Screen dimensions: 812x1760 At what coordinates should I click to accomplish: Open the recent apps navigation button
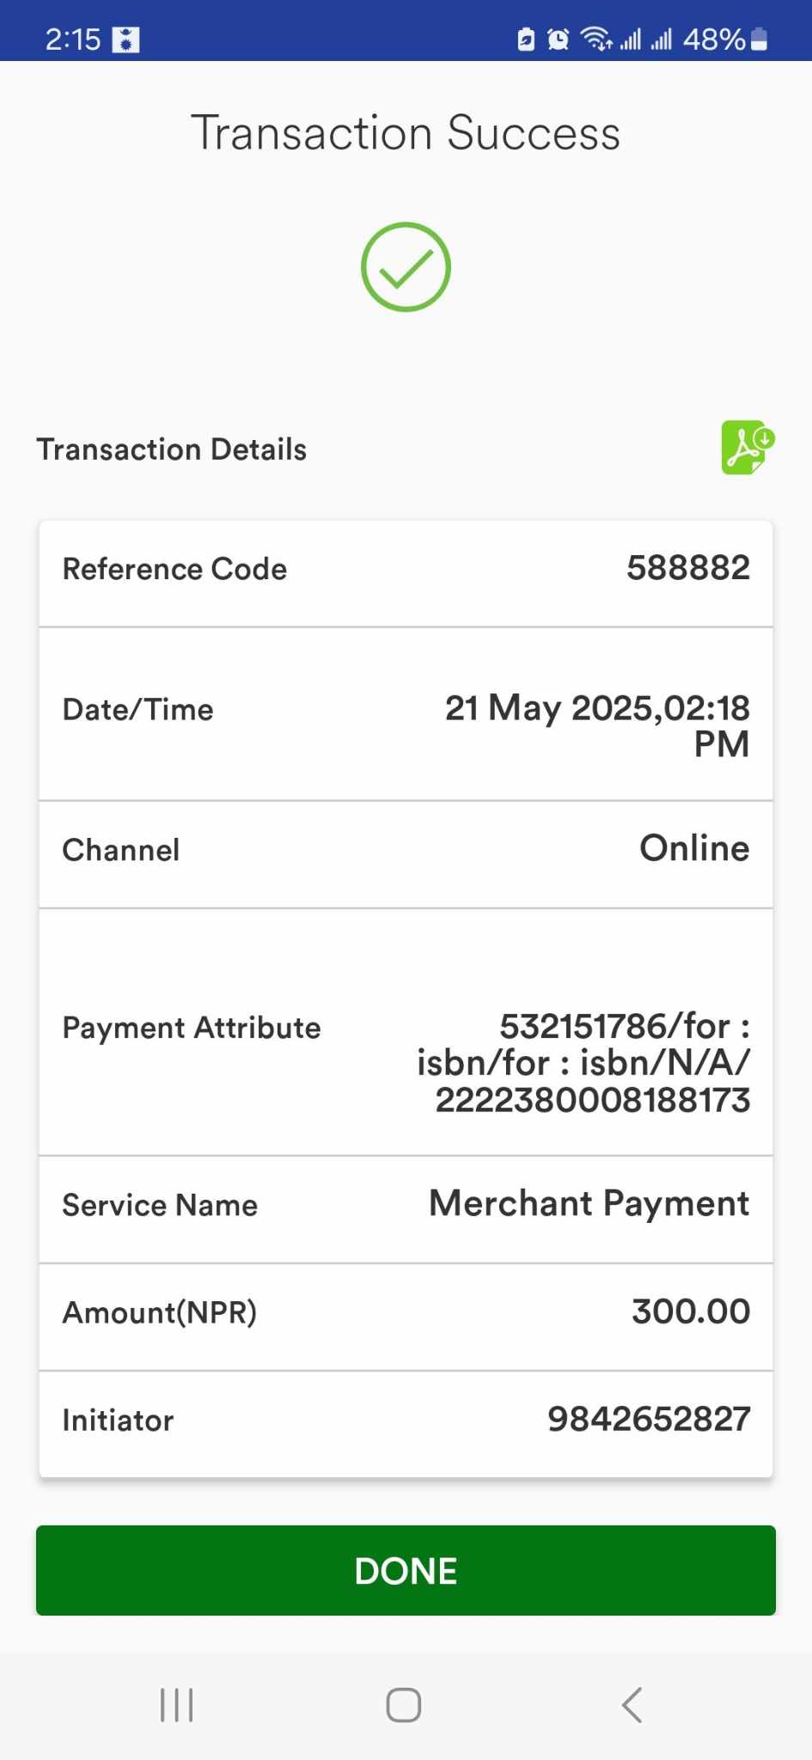177,1705
